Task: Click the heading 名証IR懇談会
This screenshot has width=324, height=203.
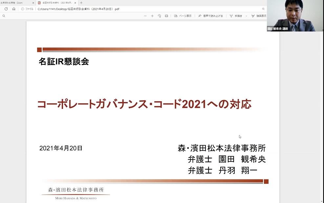Action: 64,61
